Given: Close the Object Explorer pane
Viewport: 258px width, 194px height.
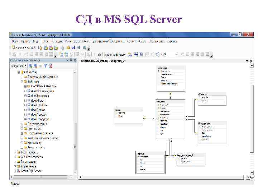Looking at the screenshot, I should 75,60.
